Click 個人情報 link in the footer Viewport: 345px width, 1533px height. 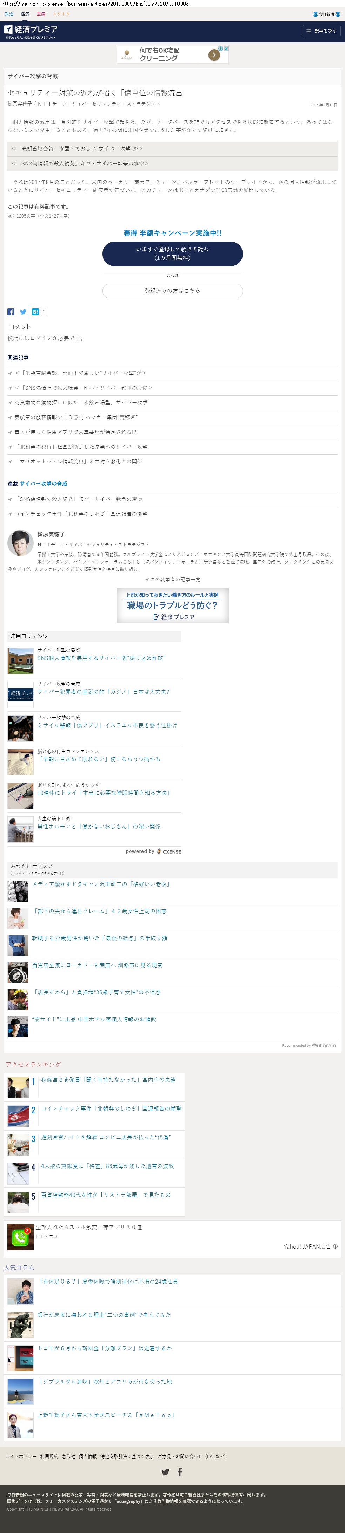point(87,1456)
